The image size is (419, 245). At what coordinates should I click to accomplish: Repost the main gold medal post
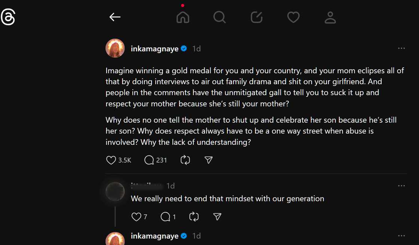click(185, 160)
